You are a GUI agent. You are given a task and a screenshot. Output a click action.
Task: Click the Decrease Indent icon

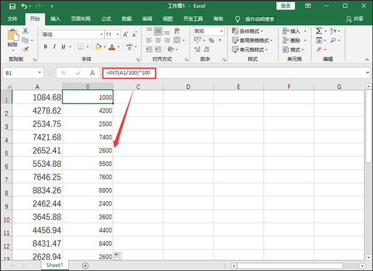point(149,49)
